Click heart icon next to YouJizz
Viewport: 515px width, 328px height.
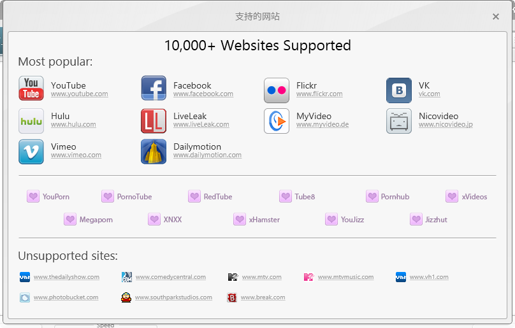point(331,219)
